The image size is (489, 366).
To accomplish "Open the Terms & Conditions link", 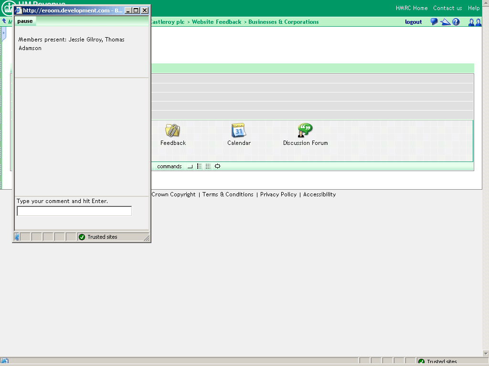I will [228, 194].
